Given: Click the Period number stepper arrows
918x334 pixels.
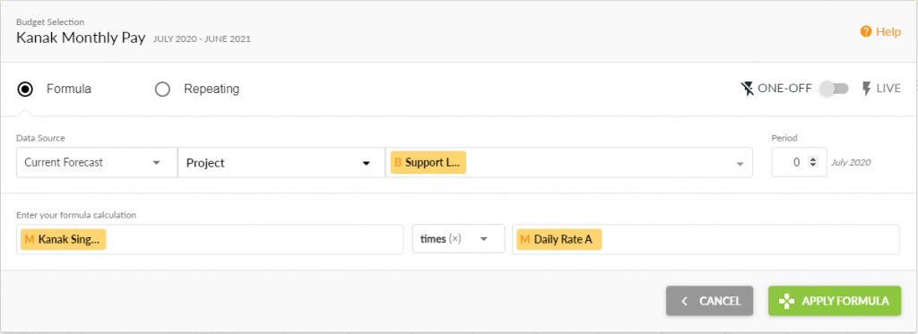Looking at the screenshot, I should pos(812,163).
